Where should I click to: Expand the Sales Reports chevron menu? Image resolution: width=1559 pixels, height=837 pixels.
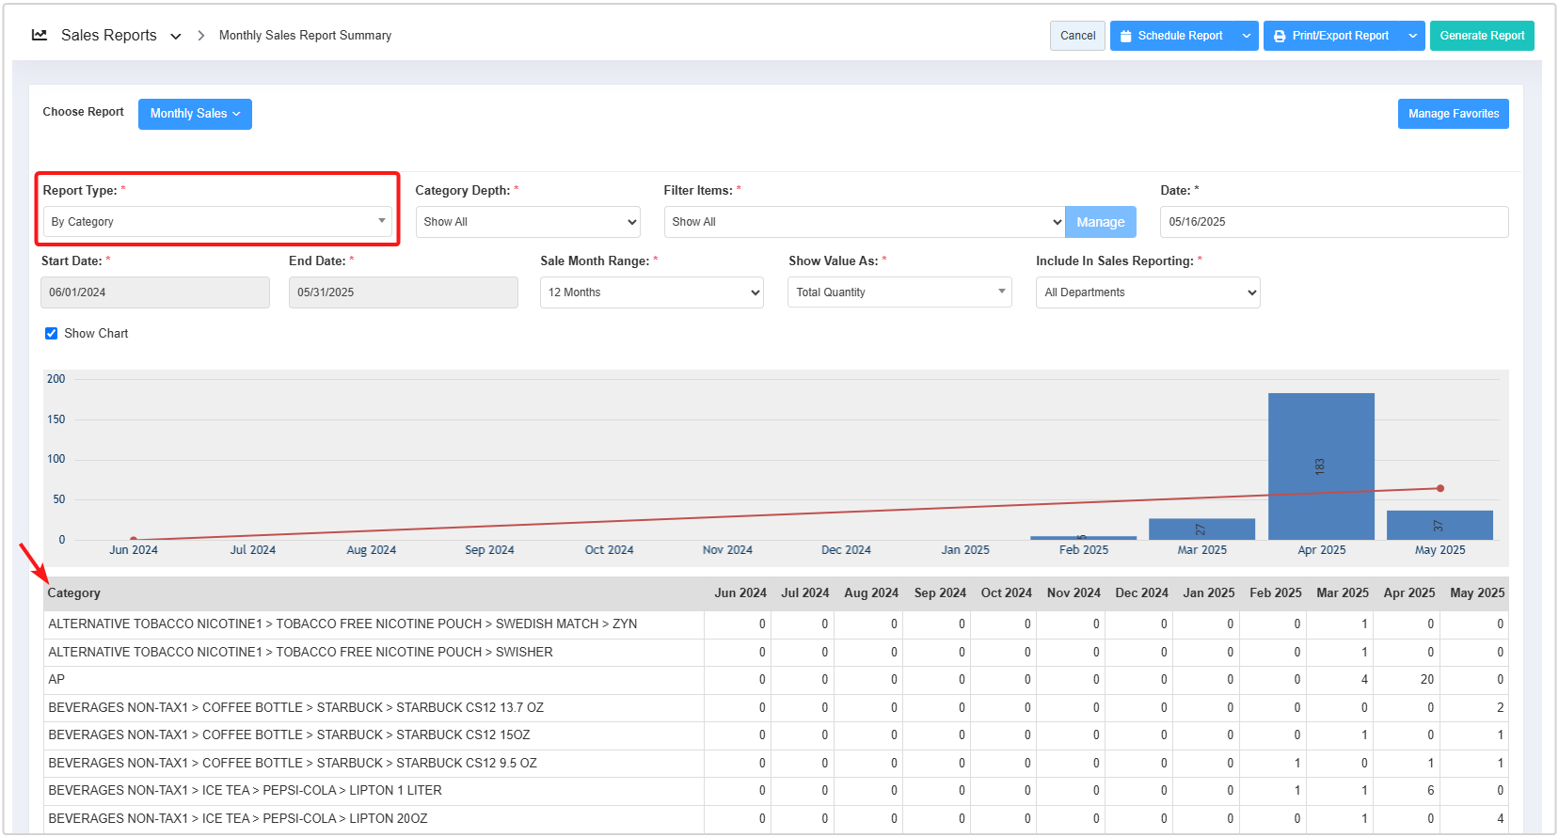pos(176,37)
